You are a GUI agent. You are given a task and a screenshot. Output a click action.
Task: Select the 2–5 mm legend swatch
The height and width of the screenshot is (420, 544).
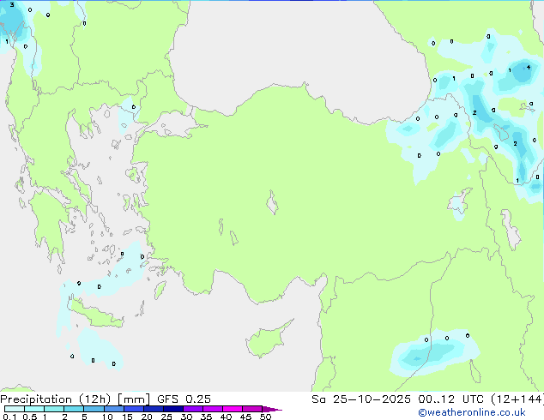(x=74, y=409)
